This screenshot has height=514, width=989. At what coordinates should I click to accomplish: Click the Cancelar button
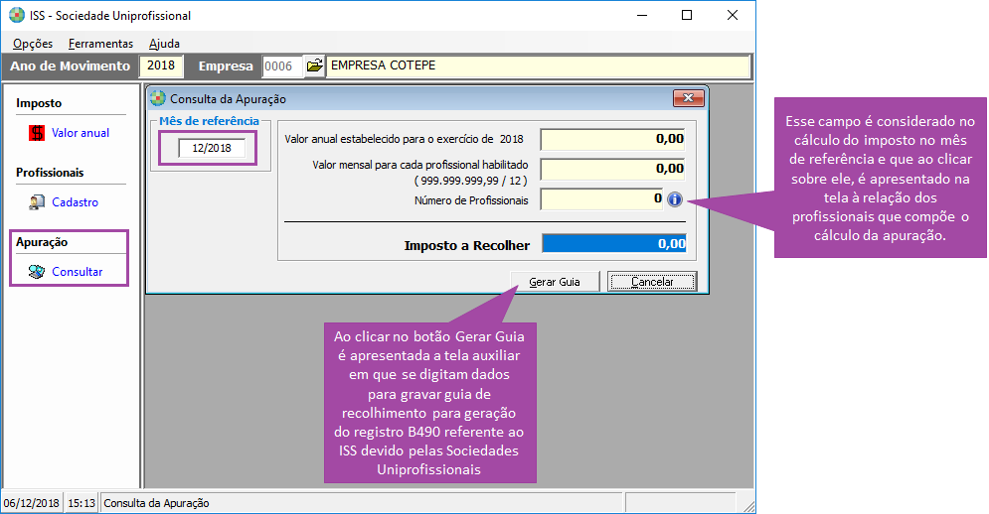652,282
